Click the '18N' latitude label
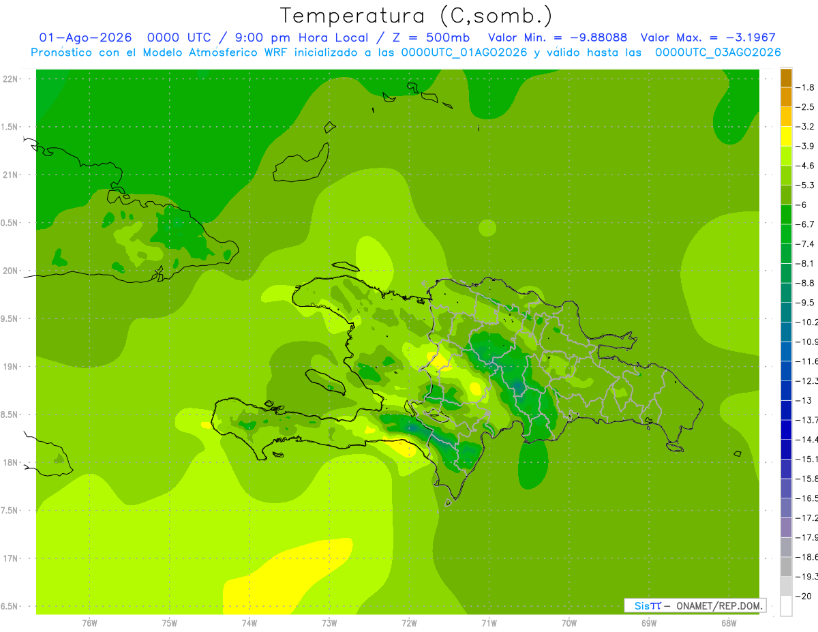 click(x=10, y=462)
